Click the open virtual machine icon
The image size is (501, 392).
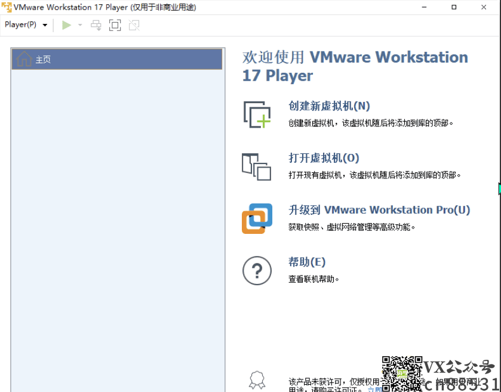pyautogui.click(x=256, y=166)
